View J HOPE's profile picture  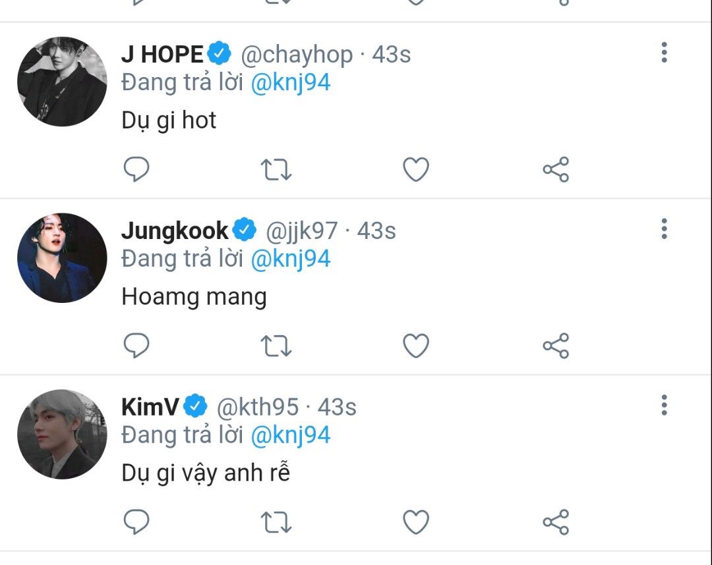pyautogui.click(x=62, y=82)
